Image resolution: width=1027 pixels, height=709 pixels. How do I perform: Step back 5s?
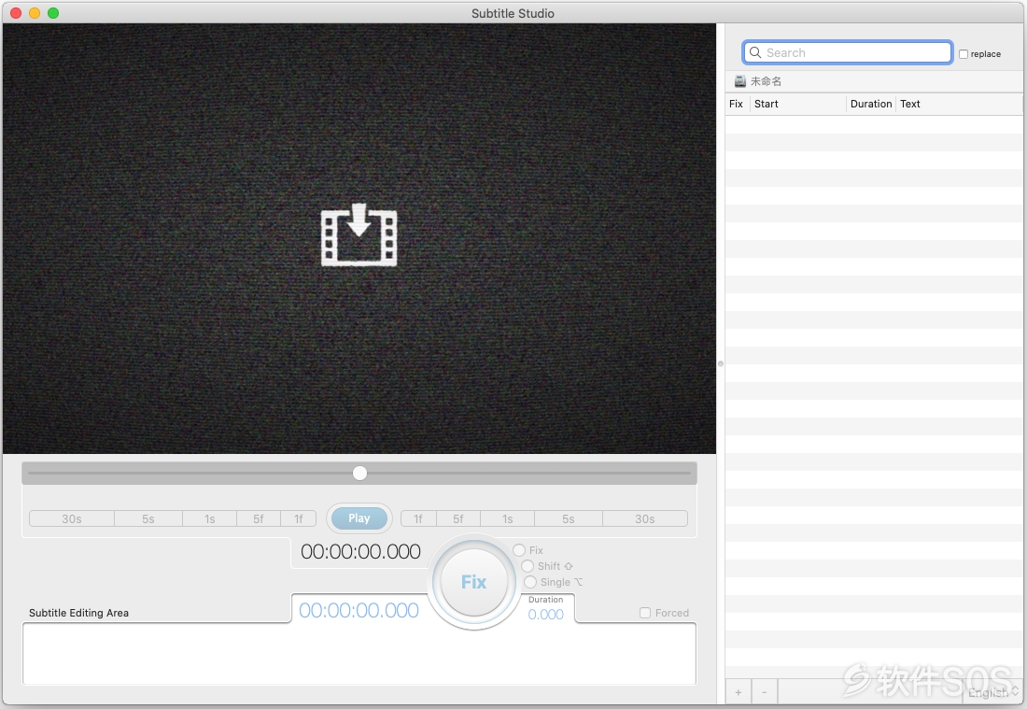(x=148, y=519)
